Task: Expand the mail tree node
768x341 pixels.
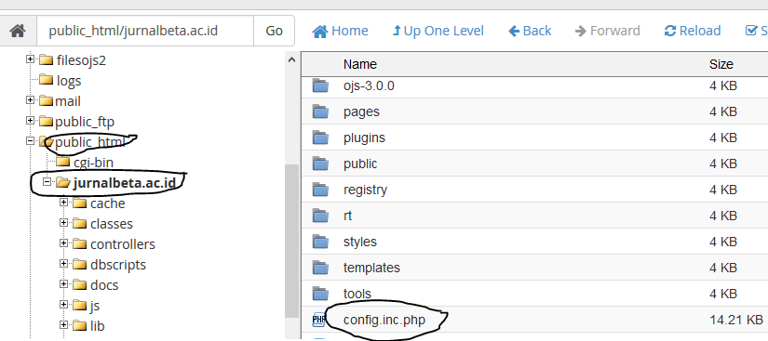Action: click(31, 100)
